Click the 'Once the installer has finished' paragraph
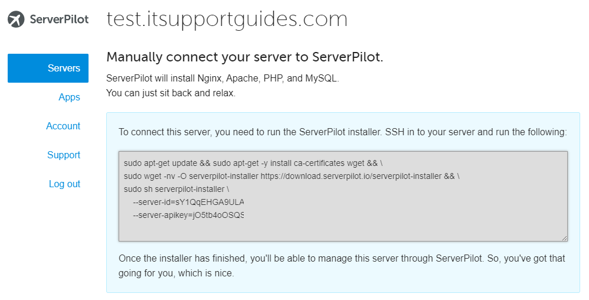 point(342,266)
